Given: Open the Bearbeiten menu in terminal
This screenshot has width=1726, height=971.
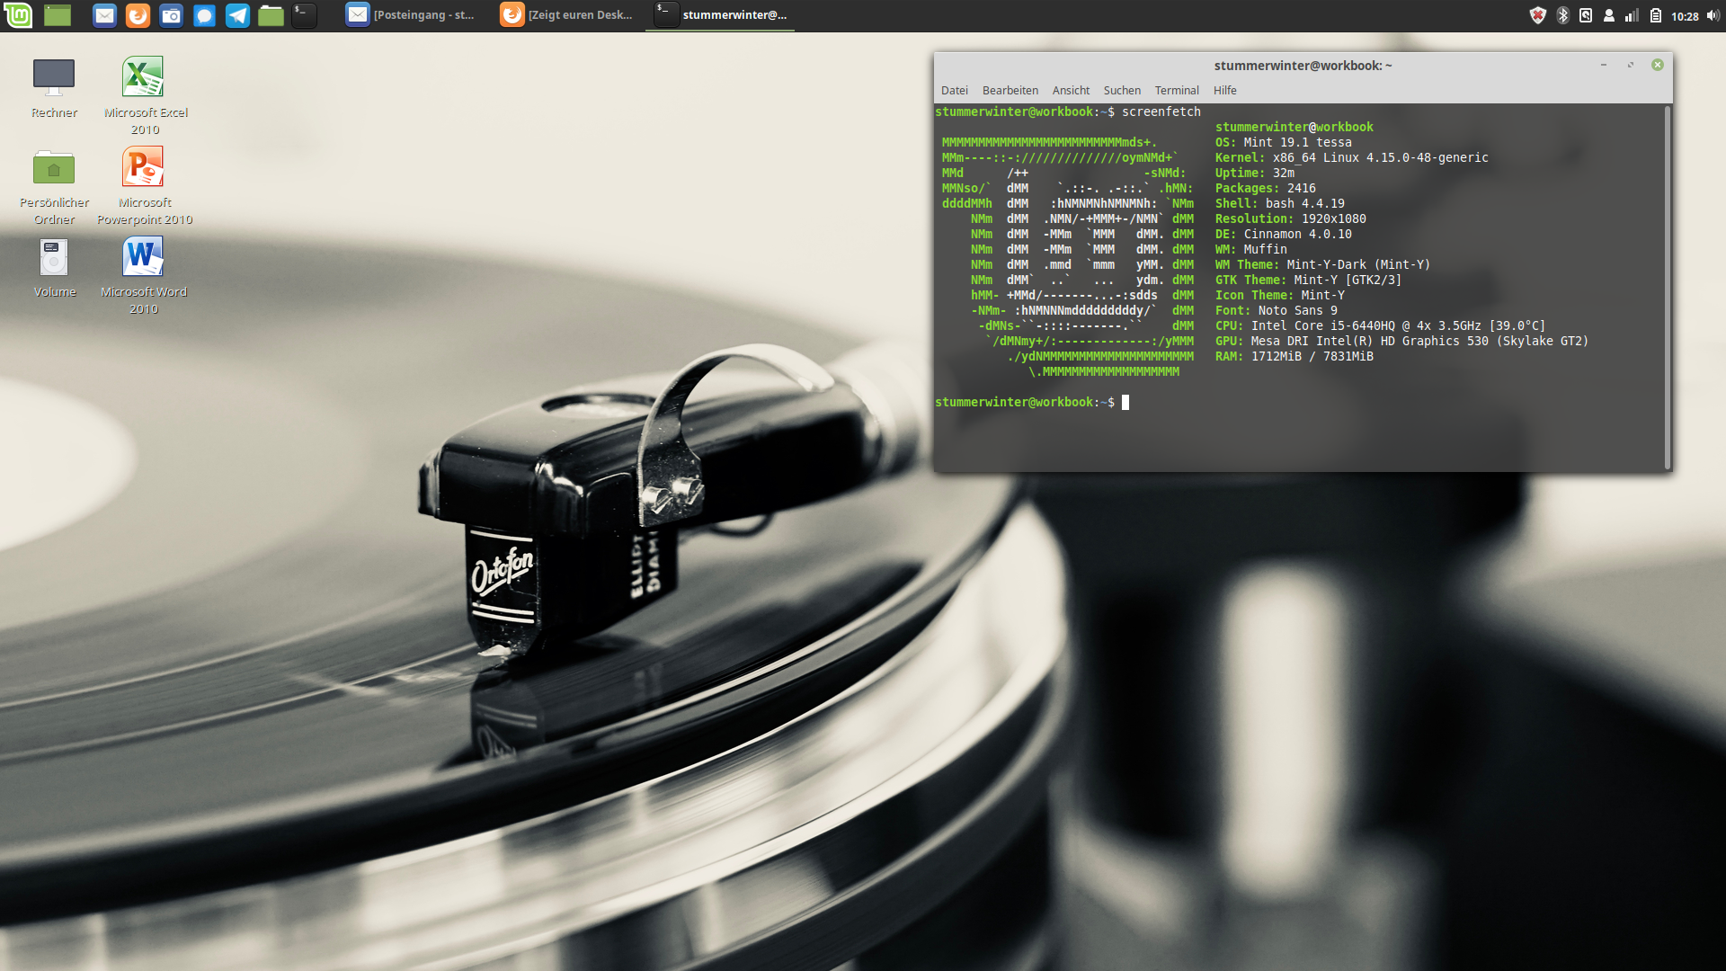Looking at the screenshot, I should point(1010,90).
